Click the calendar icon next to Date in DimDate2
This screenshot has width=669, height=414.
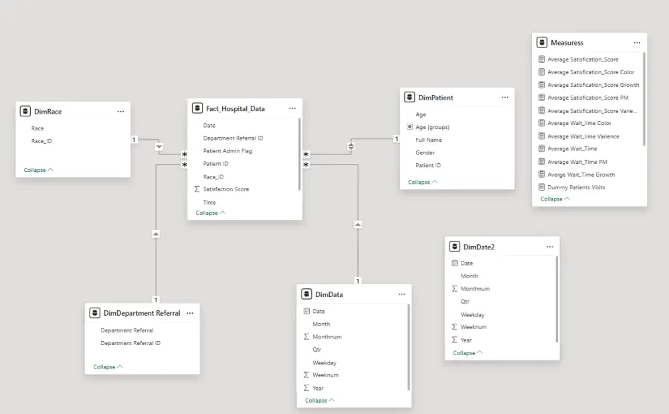coord(455,263)
